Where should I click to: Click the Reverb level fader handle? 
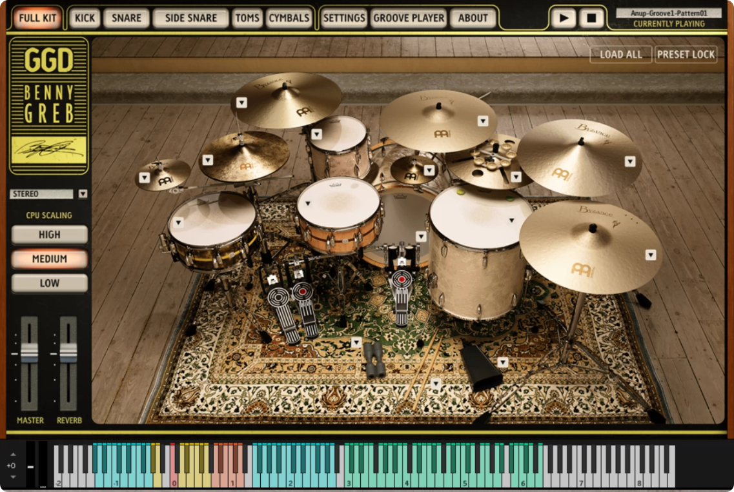pyautogui.click(x=68, y=353)
